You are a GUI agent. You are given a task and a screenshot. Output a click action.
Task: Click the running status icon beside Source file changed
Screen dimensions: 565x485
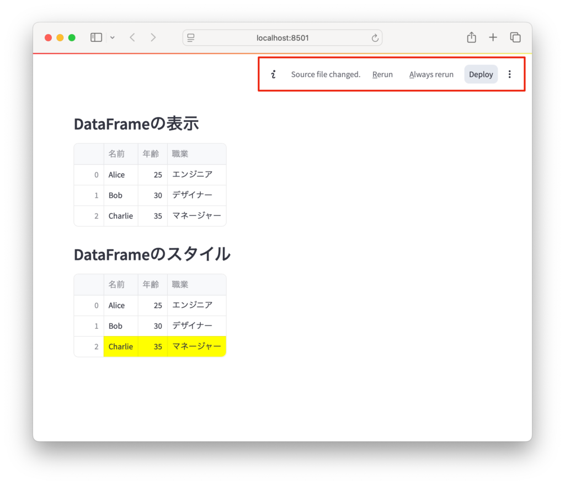(x=273, y=74)
